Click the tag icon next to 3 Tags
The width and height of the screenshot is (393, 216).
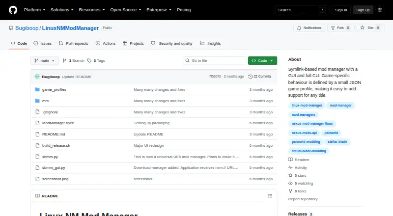89,61
